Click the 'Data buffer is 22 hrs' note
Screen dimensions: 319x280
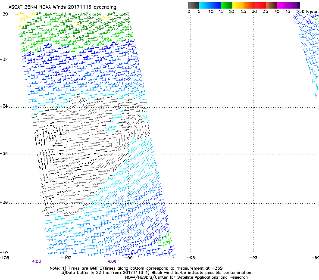click(x=156, y=273)
